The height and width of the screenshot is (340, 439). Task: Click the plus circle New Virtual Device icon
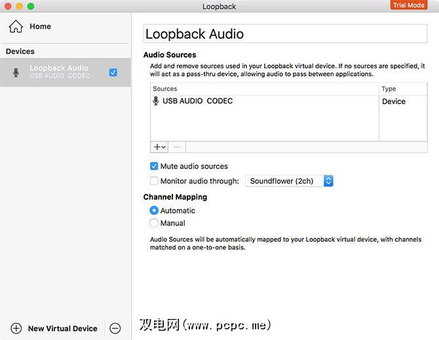pos(16,328)
